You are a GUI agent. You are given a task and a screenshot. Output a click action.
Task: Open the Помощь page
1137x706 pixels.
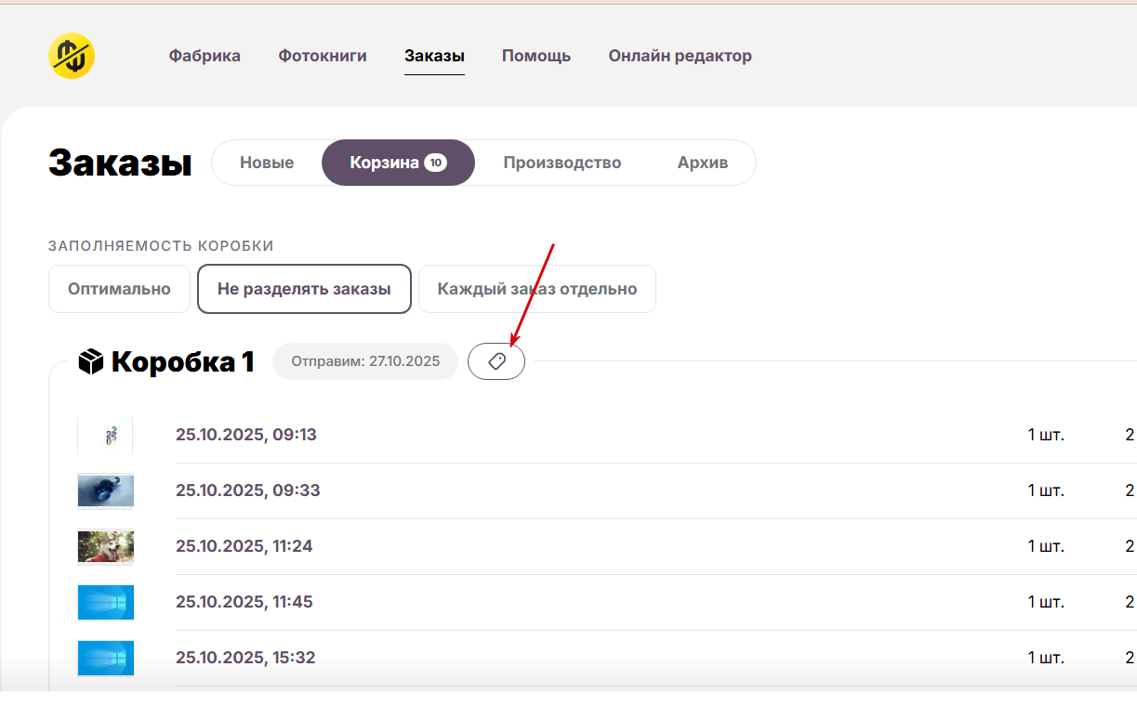pyautogui.click(x=536, y=56)
